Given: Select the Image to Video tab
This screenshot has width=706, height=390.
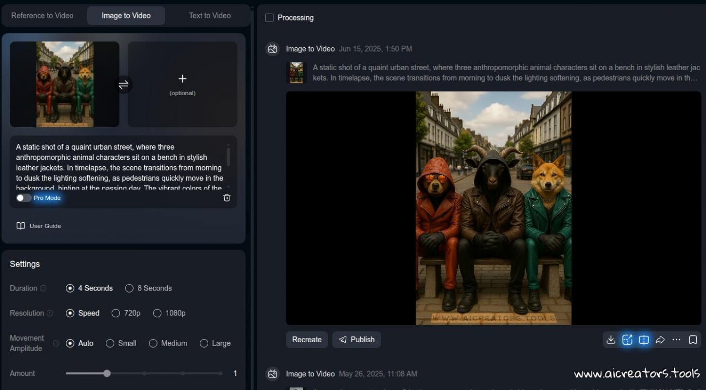Looking at the screenshot, I should point(126,16).
